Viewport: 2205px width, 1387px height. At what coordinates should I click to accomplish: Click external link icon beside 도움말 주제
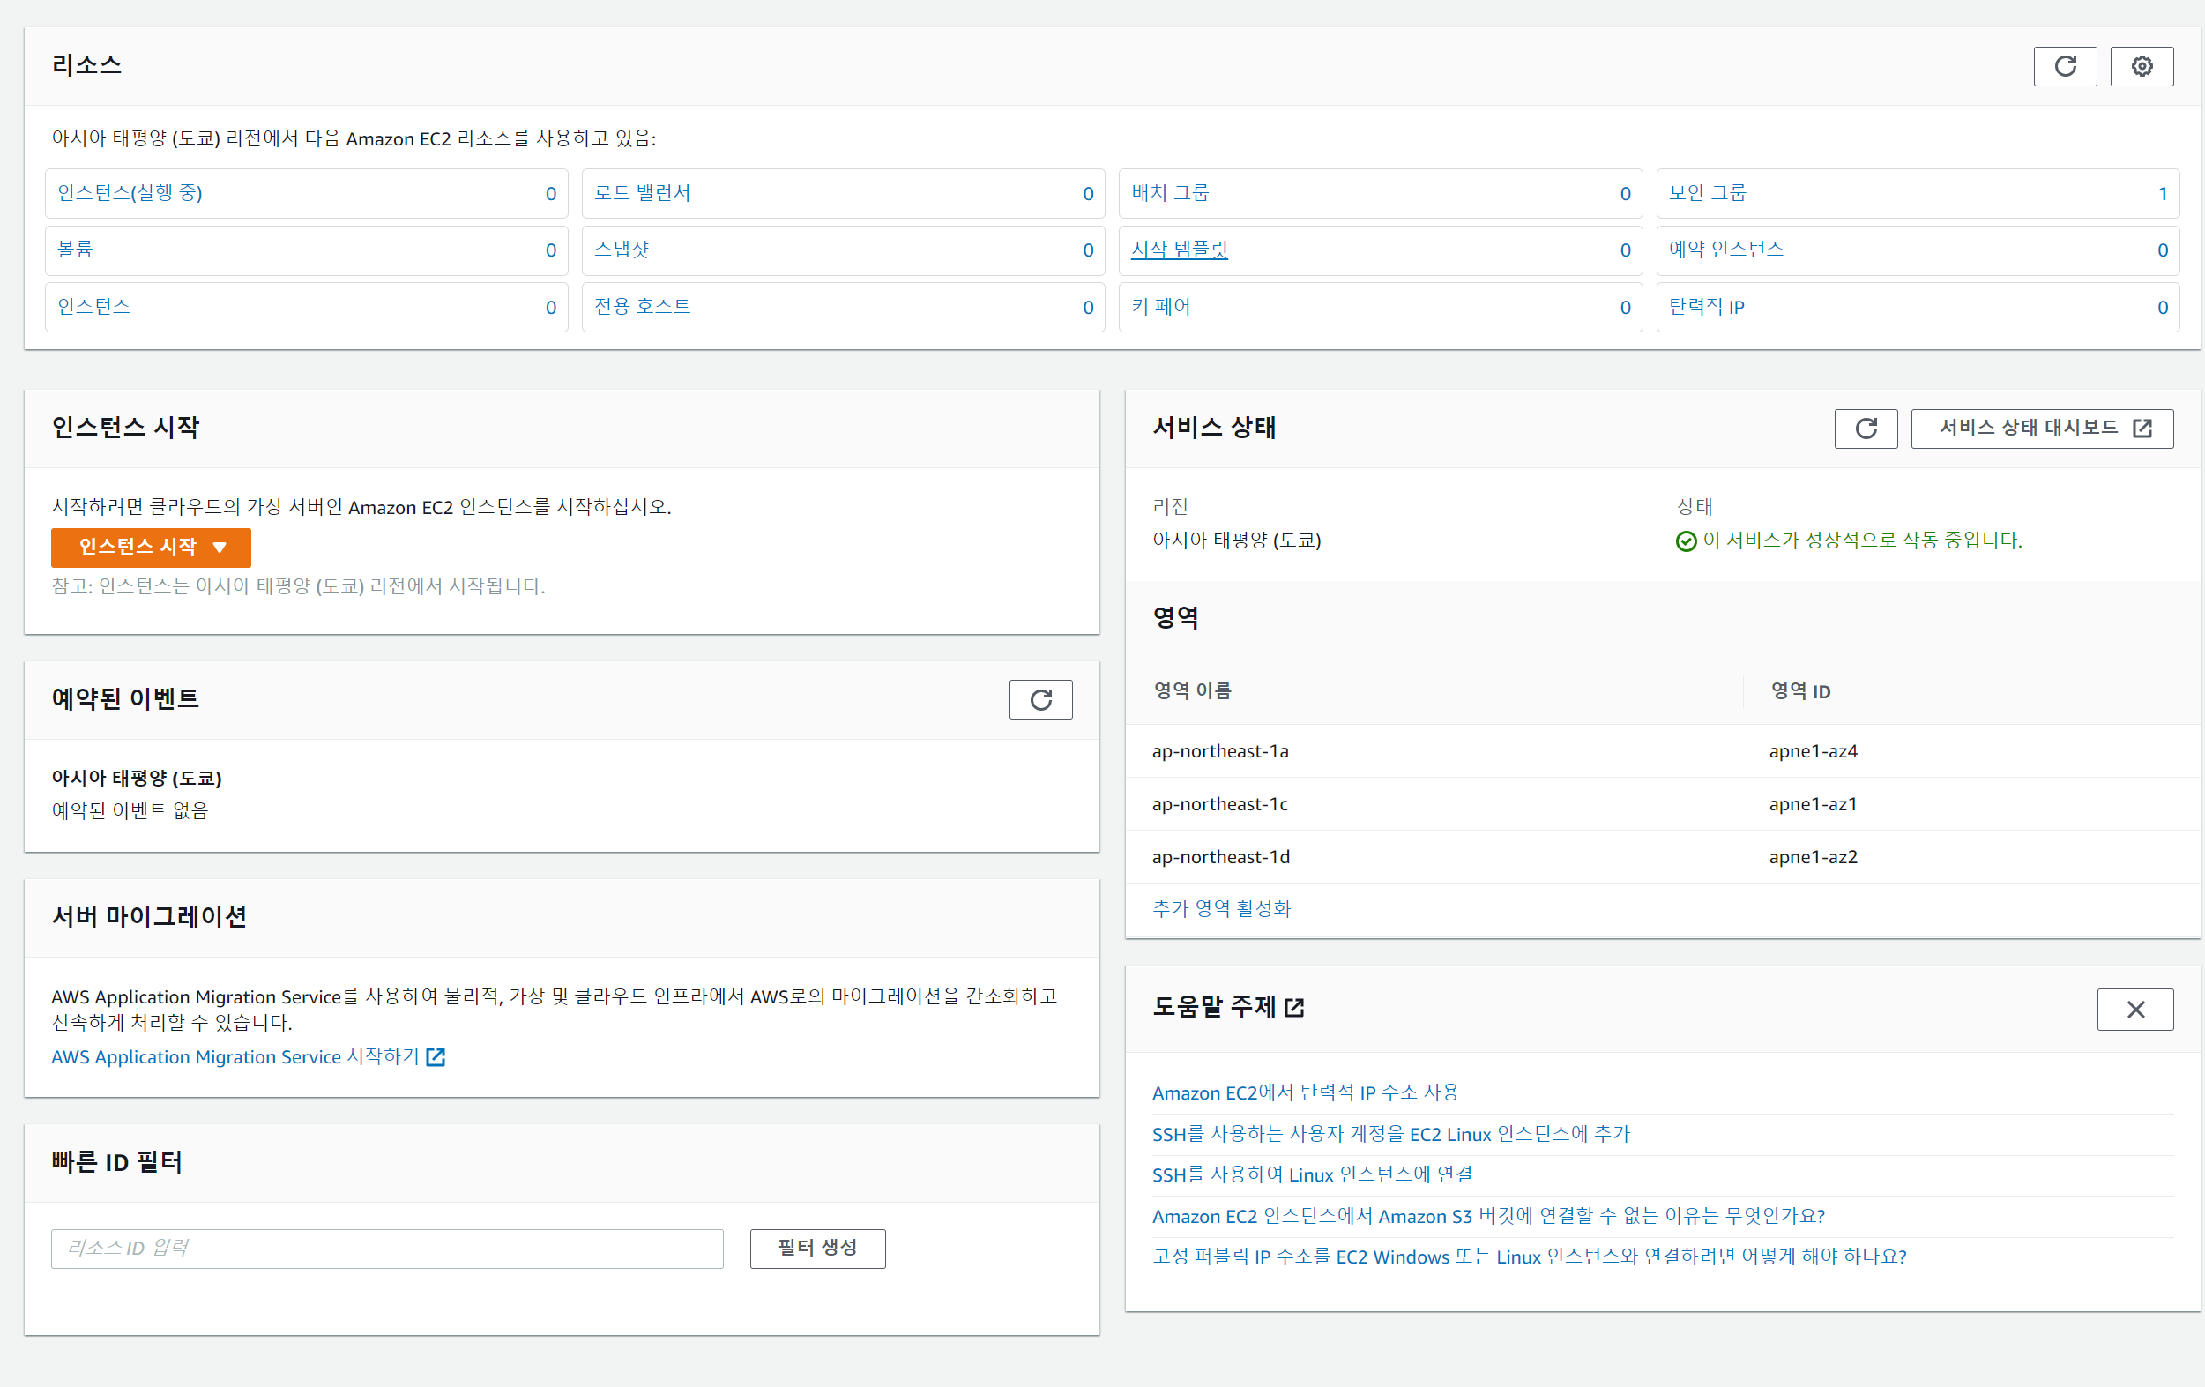coord(1294,1008)
